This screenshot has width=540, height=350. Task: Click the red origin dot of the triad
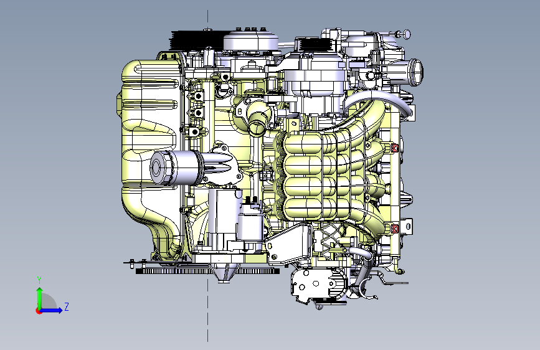(38, 311)
